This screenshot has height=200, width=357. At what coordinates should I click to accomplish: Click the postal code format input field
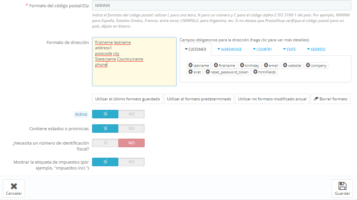222,6
